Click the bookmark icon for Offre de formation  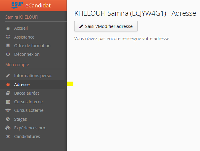click(x=8, y=46)
